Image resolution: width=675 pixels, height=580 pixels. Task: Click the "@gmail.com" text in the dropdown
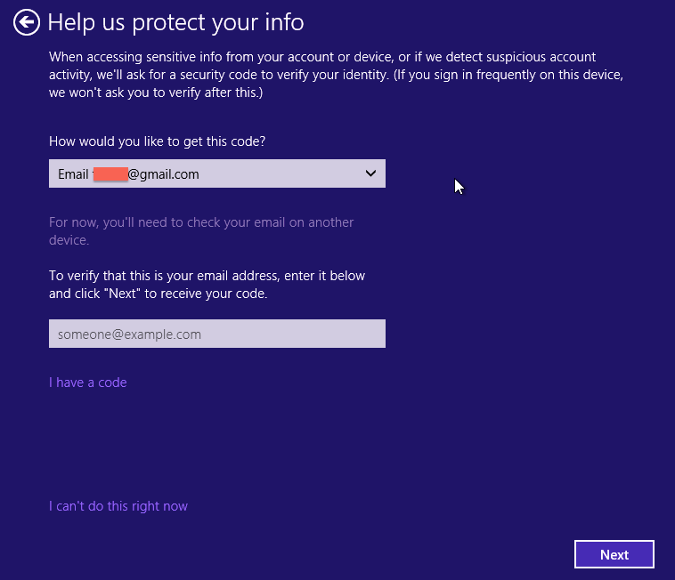coord(163,174)
